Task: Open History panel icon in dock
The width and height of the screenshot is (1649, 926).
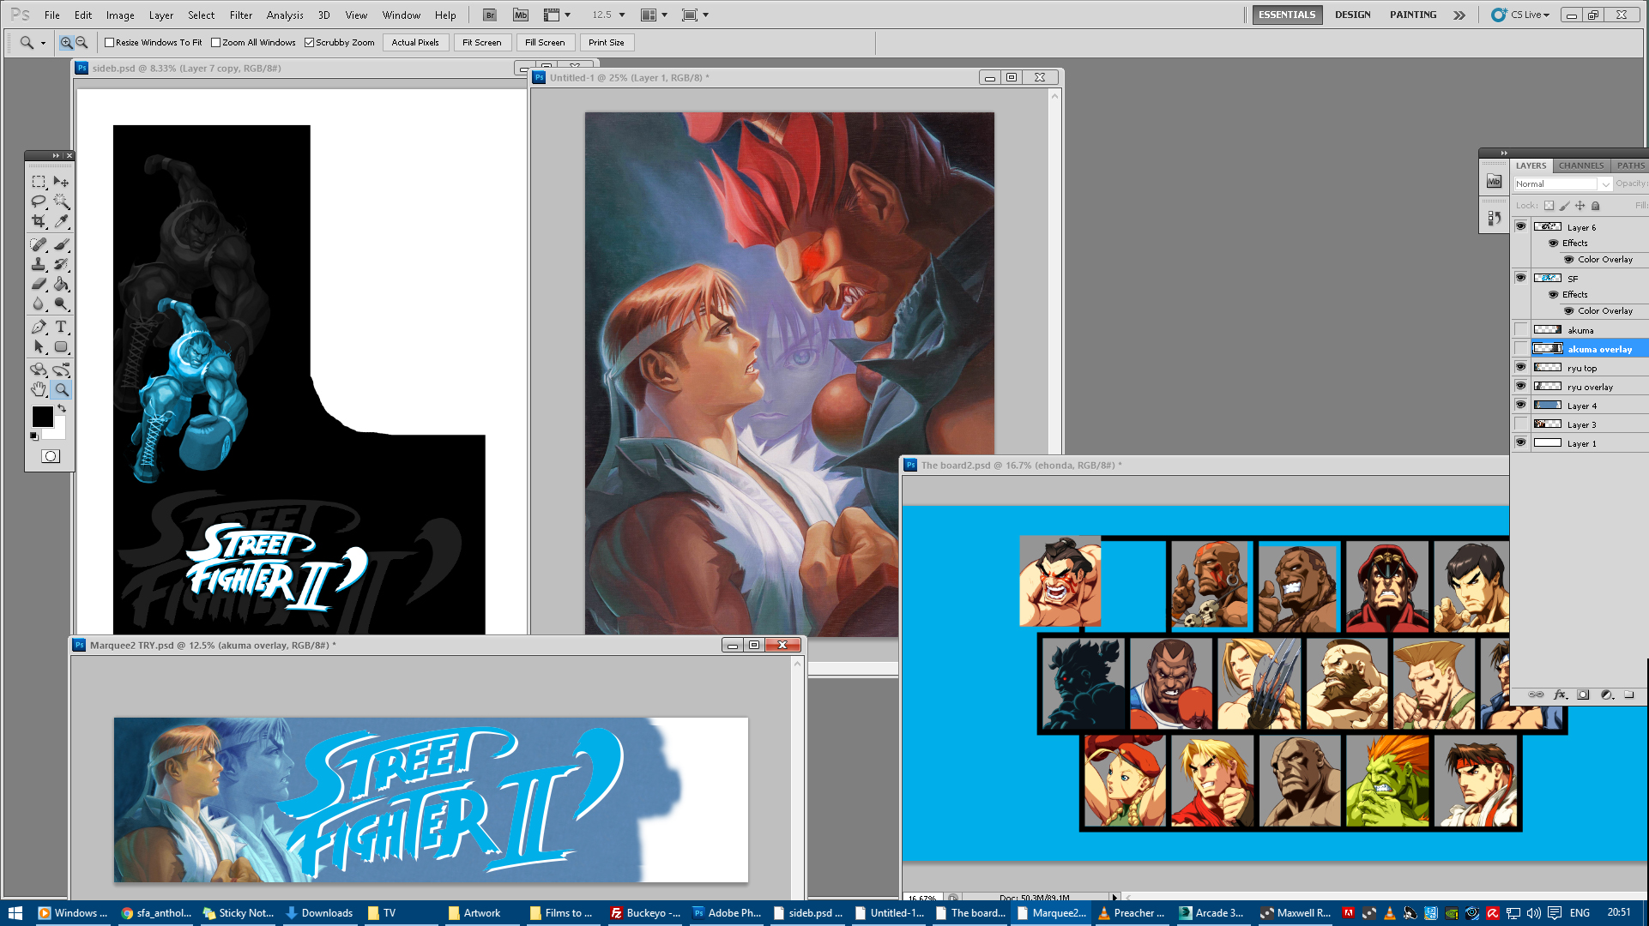Action: pos(1494,219)
